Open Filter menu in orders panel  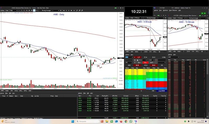pyautogui.click(x=7, y=93)
